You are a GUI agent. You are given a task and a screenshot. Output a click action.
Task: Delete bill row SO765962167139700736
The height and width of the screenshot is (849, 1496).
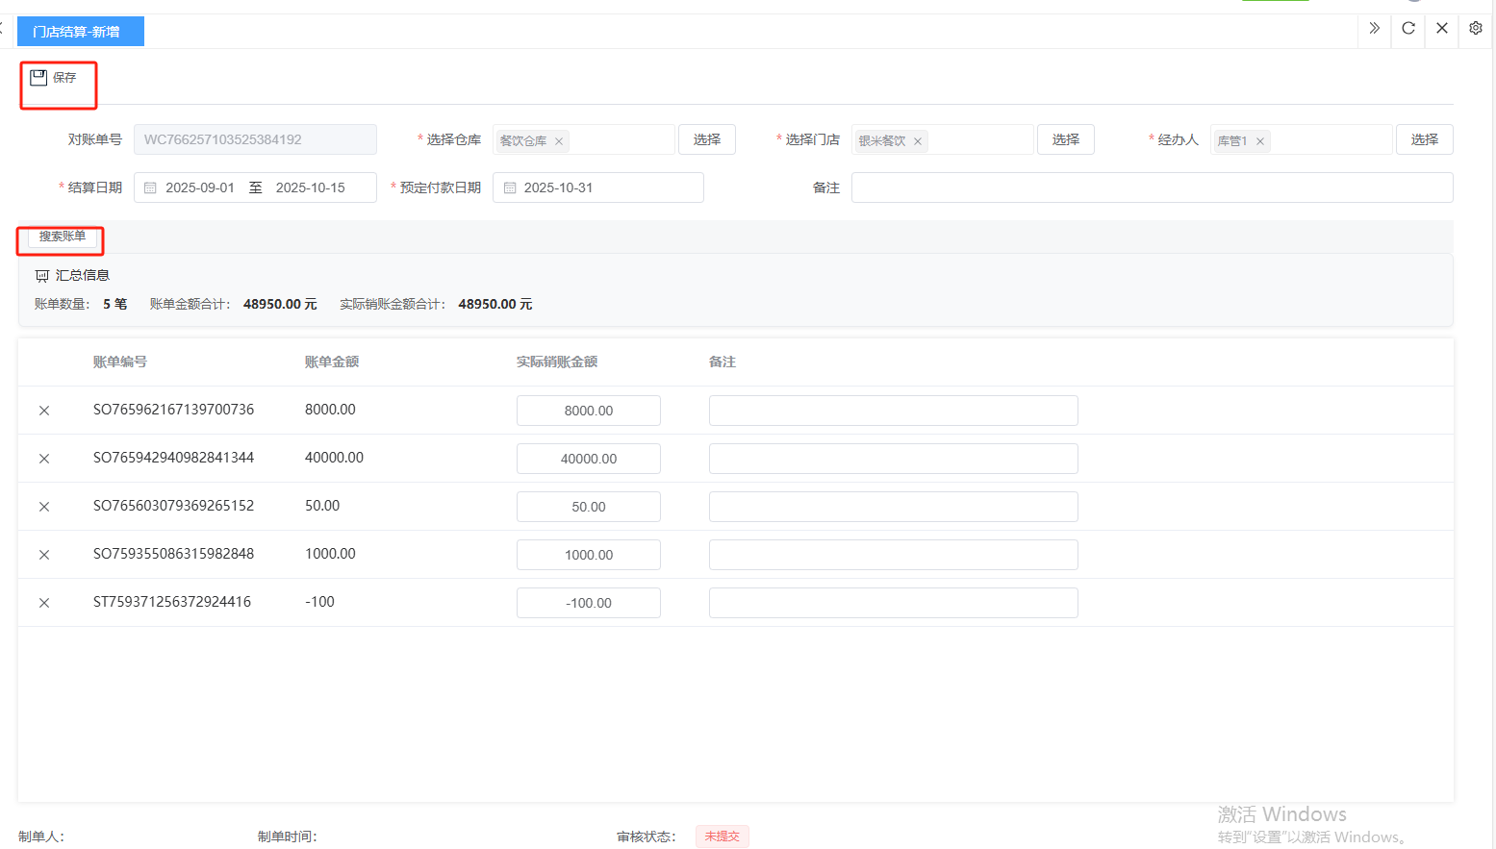tap(44, 411)
